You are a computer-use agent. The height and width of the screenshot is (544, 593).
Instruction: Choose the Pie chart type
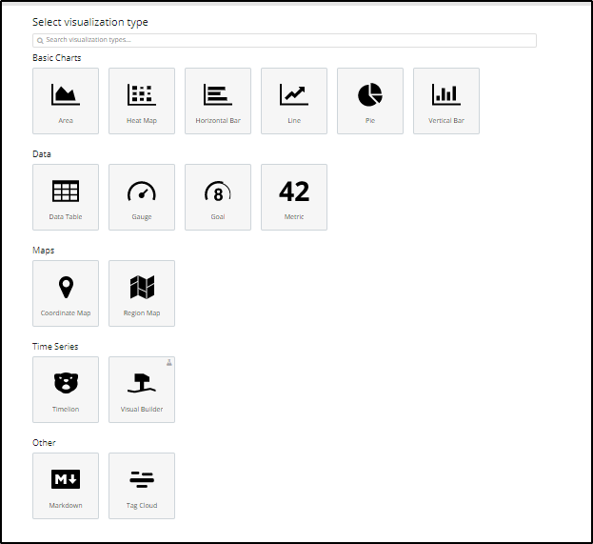(370, 101)
